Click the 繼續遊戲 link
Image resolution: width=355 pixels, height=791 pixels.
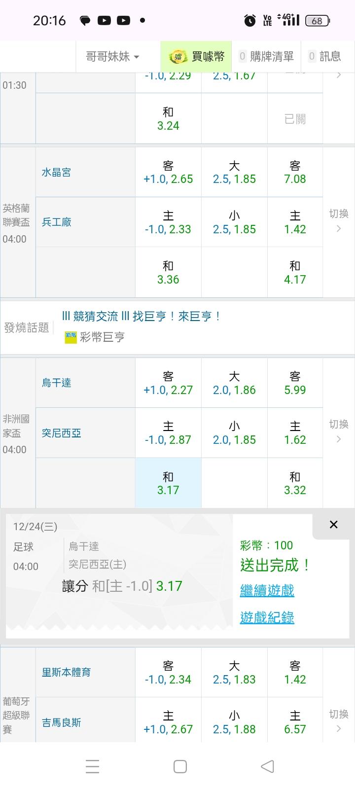(267, 590)
